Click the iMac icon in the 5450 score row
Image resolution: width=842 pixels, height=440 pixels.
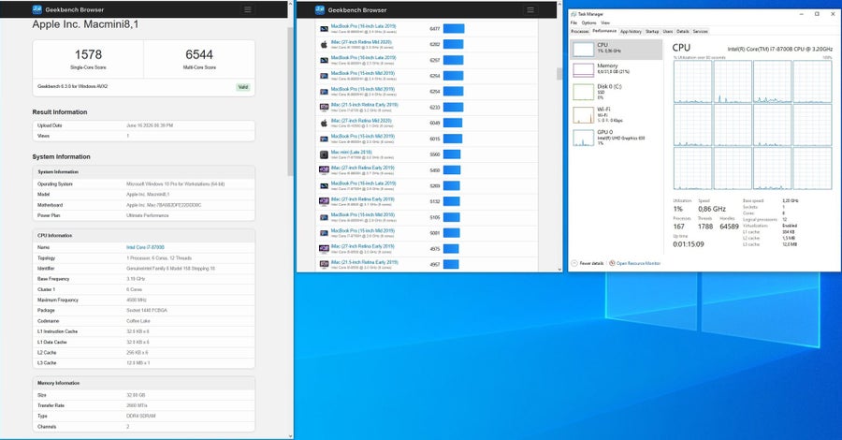(x=324, y=170)
